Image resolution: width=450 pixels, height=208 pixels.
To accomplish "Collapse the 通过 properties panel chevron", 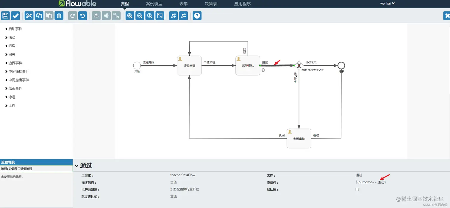I will click(76, 166).
